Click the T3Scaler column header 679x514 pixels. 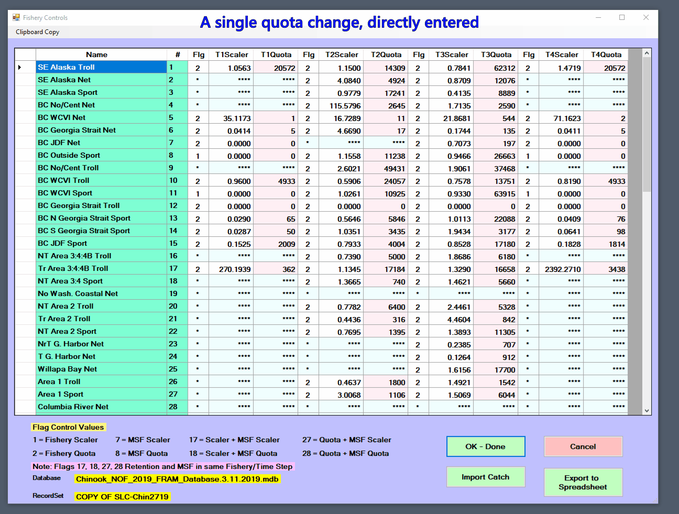coord(451,54)
